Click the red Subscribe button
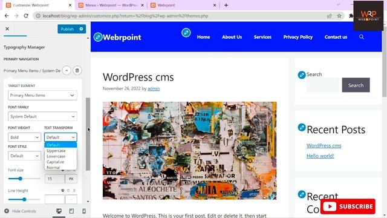The width and height of the screenshot is (387, 218). [x=348, y=206]
